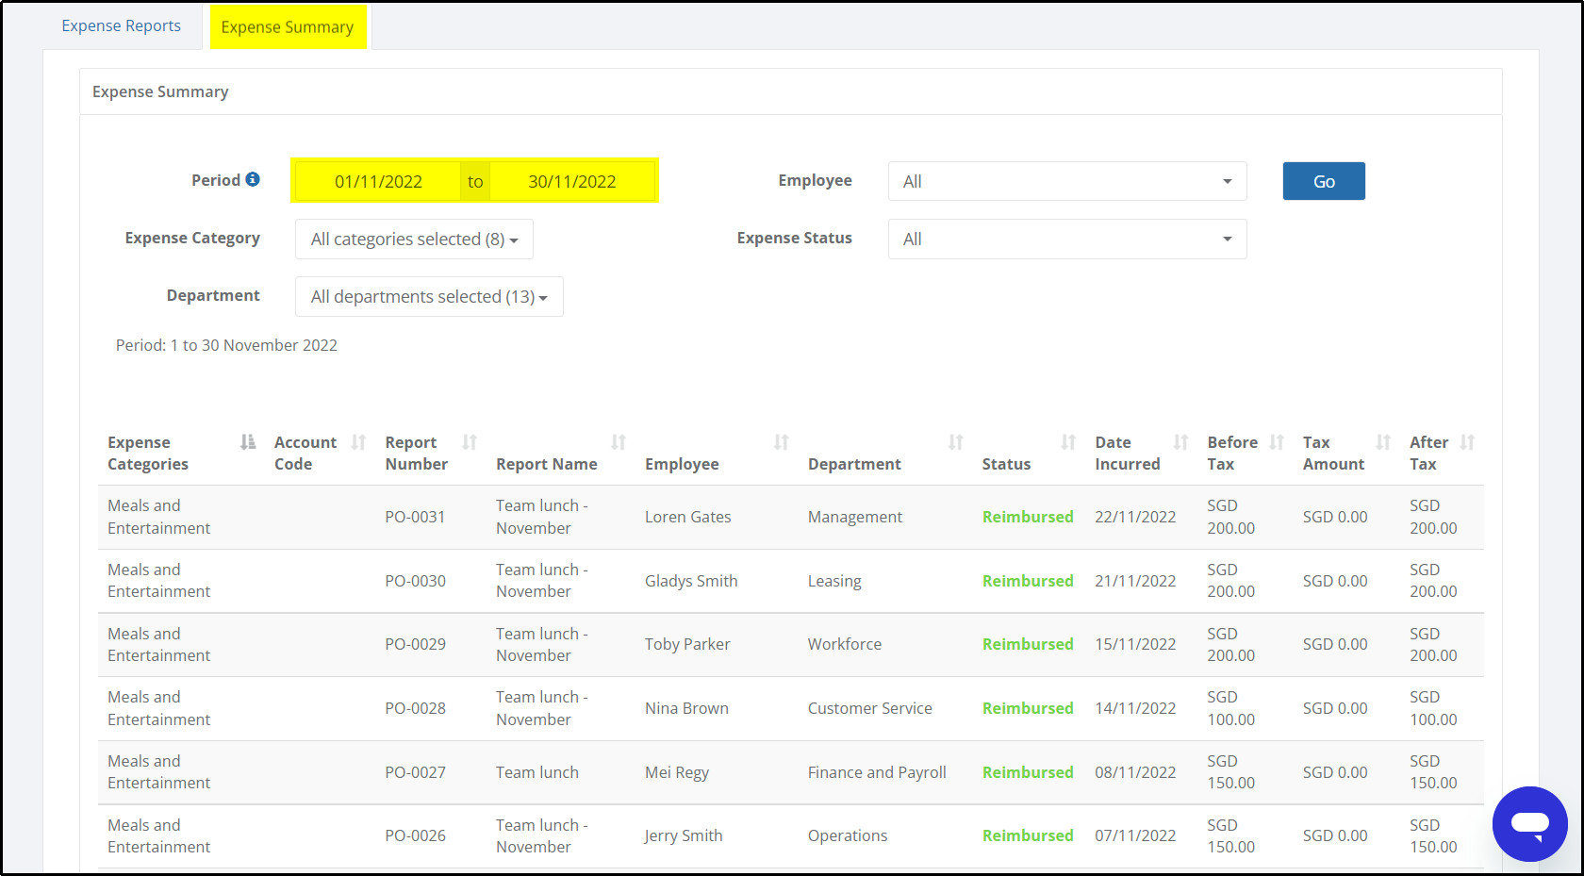Image resolution: width=1584 pixels, height=876 pixels.
Task: Sort by Status column icon
Action: 1068,442
